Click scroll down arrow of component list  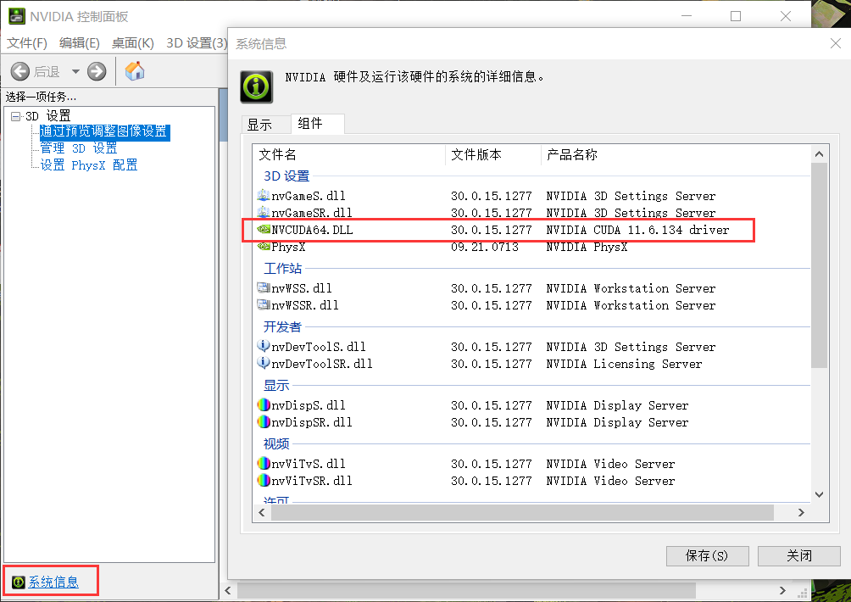(820, 494)
